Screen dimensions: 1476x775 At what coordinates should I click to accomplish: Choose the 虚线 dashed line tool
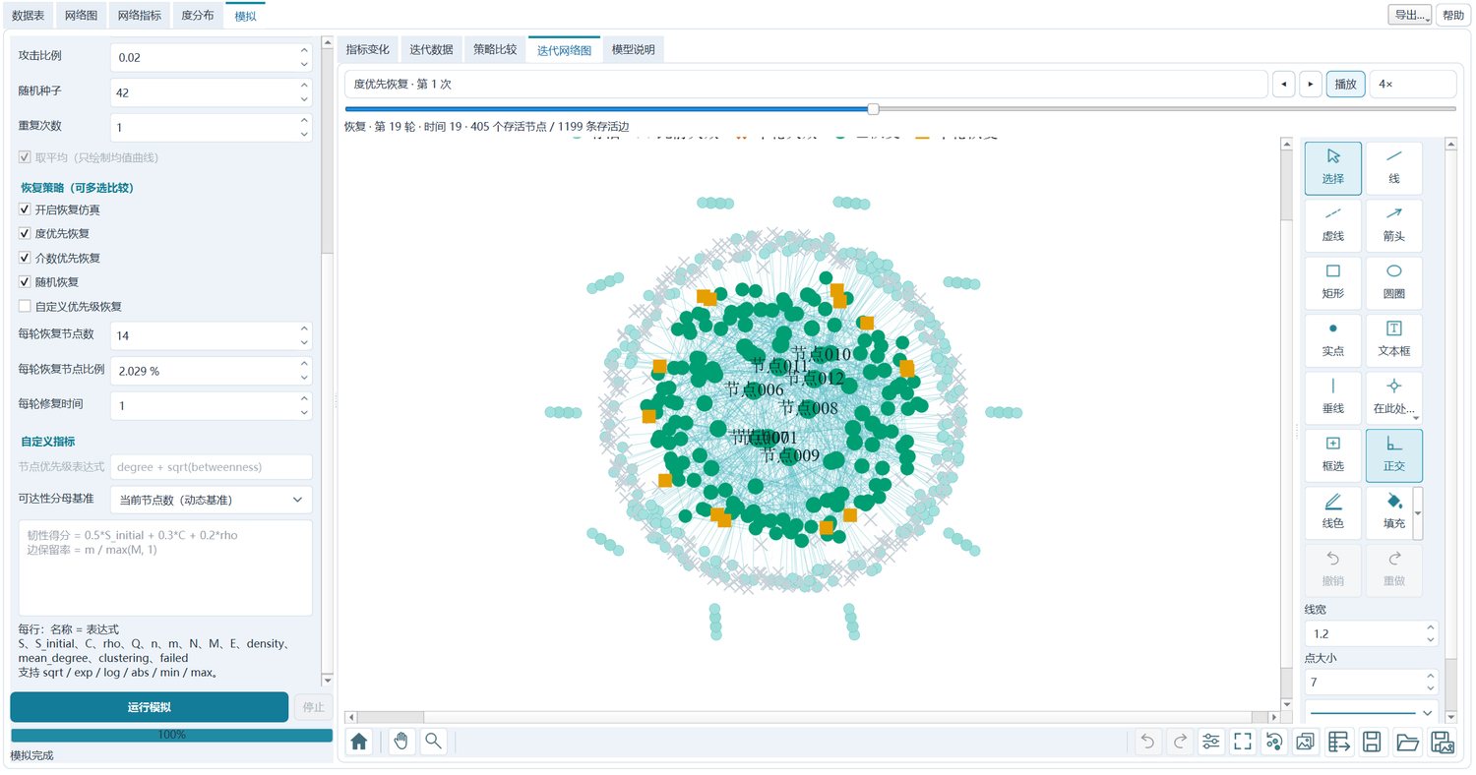1333,225
